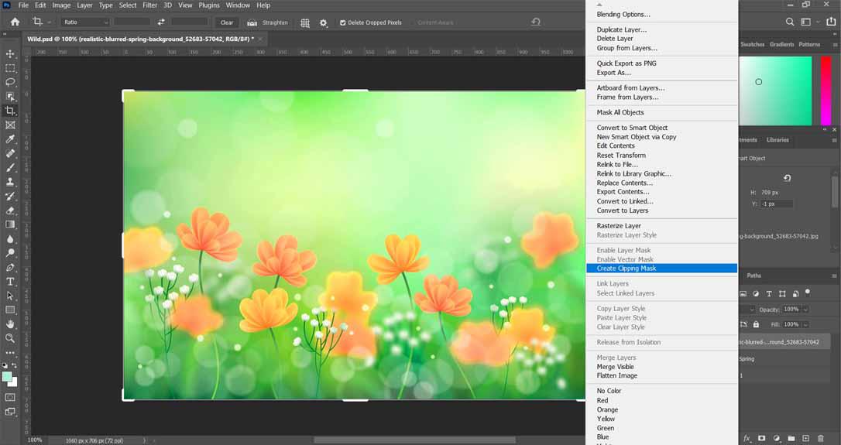Pick the Eyedropper tool

10,139
